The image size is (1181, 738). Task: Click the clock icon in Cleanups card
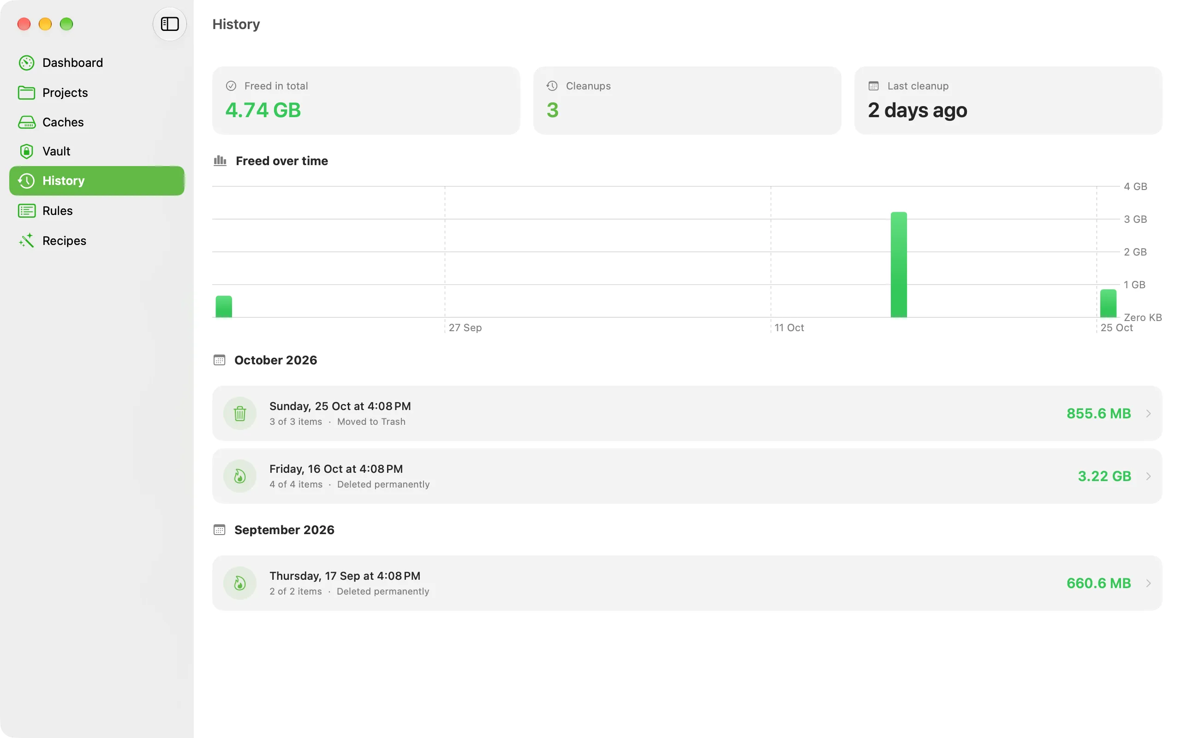coord(552,86)
